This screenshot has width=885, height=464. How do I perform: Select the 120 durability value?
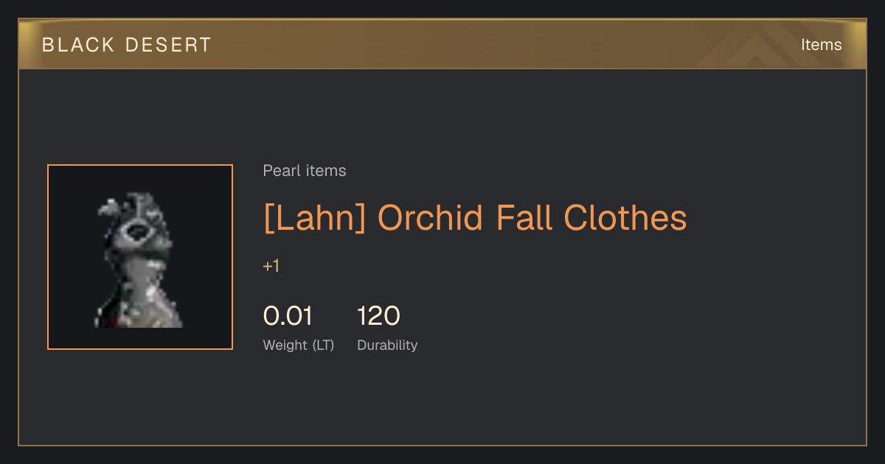pyautogui.click(x=378, y=316)
